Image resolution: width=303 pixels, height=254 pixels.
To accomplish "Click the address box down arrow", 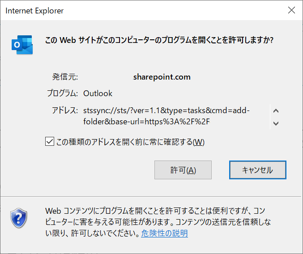I will 276,123.
